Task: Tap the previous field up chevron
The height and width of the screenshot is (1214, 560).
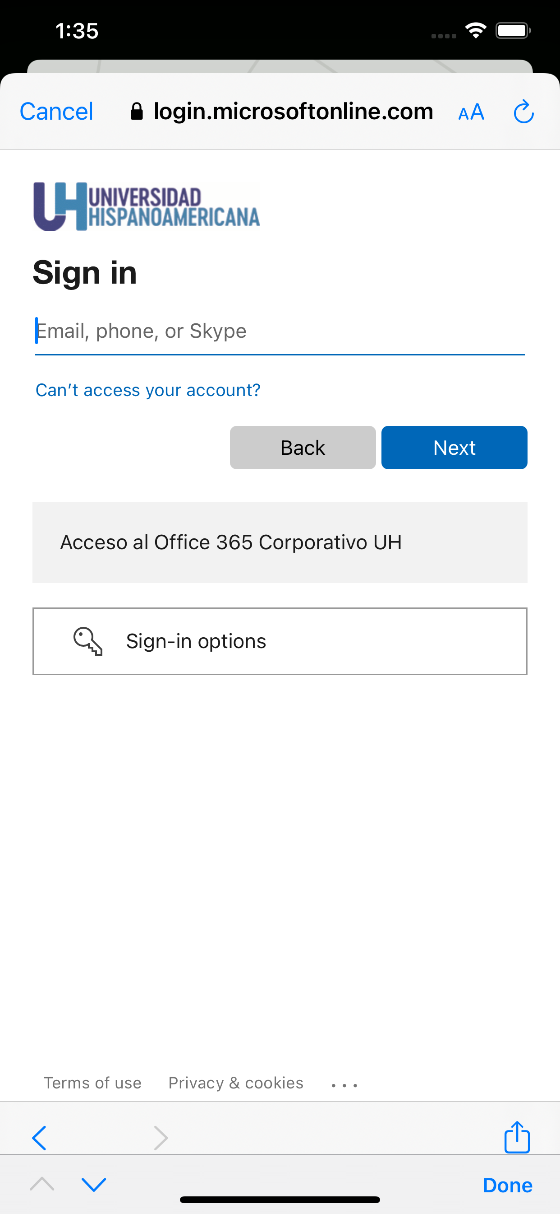Action: pos(42,1184)
